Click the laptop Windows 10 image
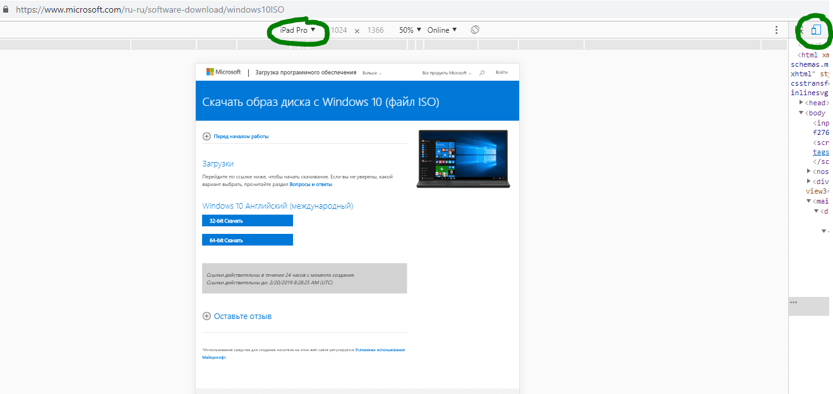The height and width of the screenshot is (394, 833). 463,159
